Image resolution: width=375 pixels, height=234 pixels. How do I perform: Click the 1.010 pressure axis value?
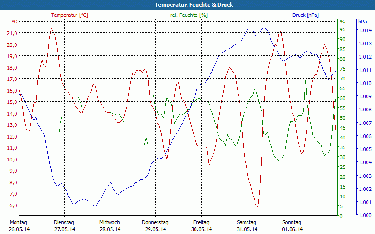(365, 83)
